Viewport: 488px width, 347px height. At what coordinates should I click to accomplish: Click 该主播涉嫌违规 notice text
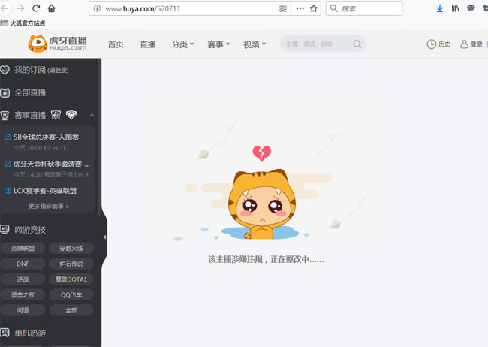[266, 259]
